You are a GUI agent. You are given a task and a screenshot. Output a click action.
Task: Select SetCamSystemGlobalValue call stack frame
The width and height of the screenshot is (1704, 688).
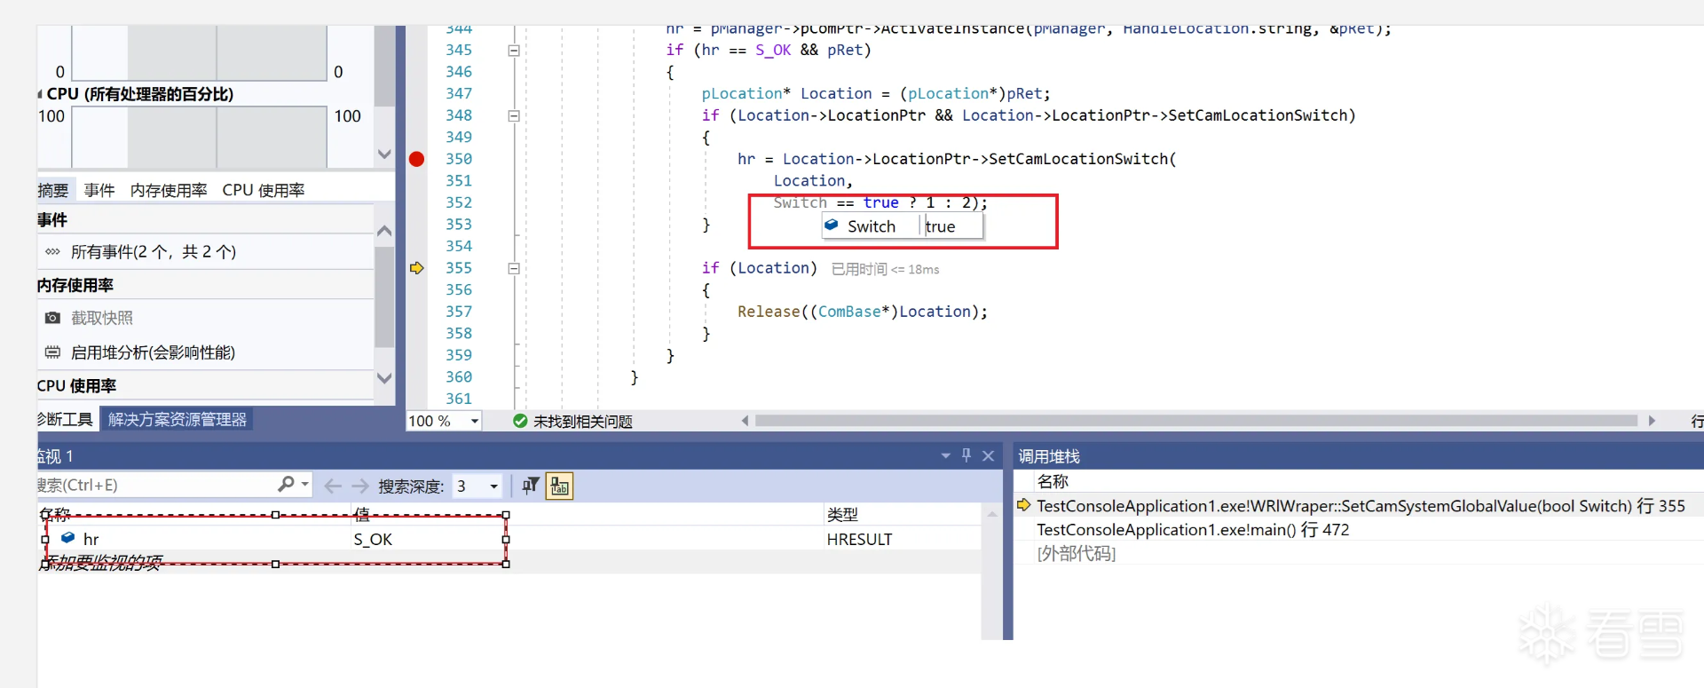point(1361,505)
